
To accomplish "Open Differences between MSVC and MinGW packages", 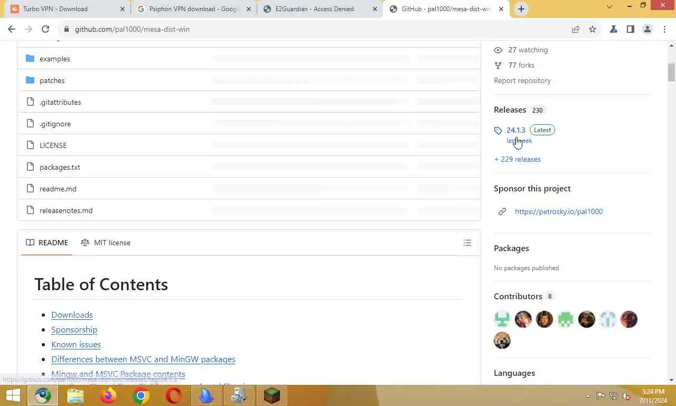I will click(x=143, y=359).
